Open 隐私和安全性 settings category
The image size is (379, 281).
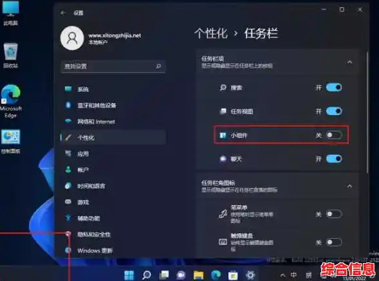click(113, 235)
